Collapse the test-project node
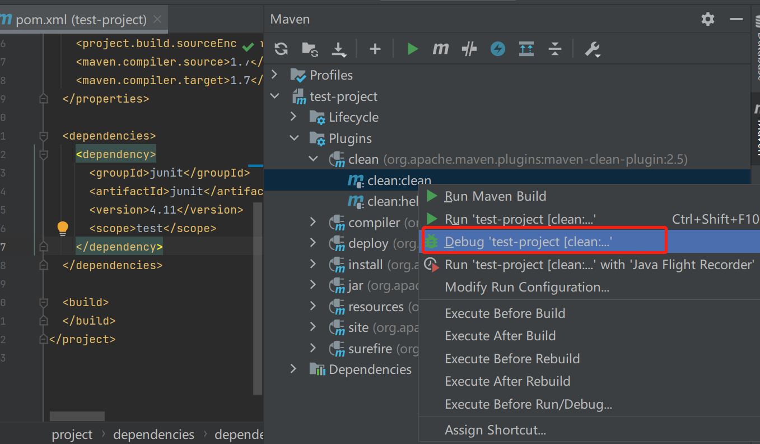 (274, 96)
